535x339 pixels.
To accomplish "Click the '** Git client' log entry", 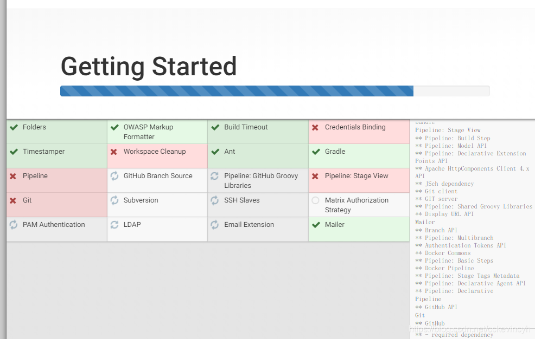I will tap(436, 191).
